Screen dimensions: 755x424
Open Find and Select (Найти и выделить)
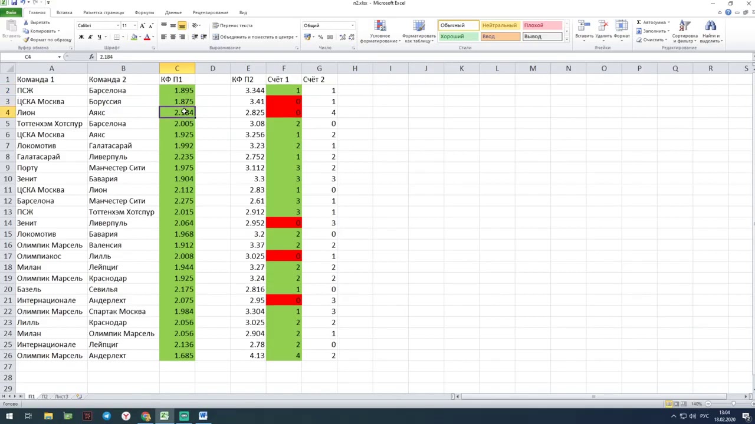pos(711,32)
